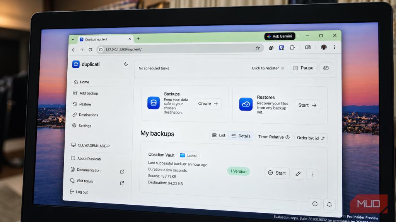The width and height of the screenshot is (396, 222).
Task: Click the blue Restores cloud icon
Action: [x=246, y=104]
